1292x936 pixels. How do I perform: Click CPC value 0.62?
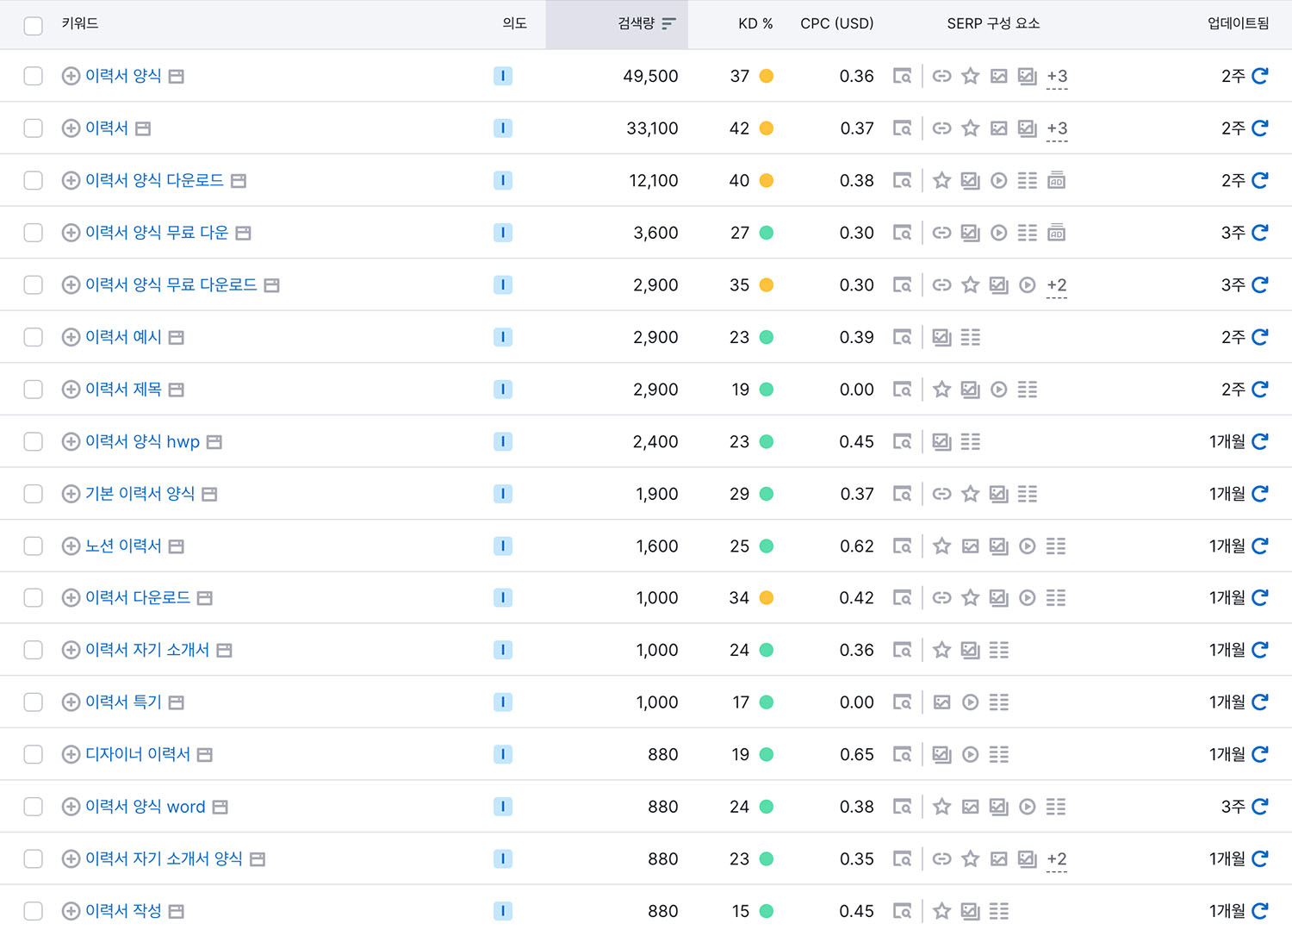tap(856, 546)
